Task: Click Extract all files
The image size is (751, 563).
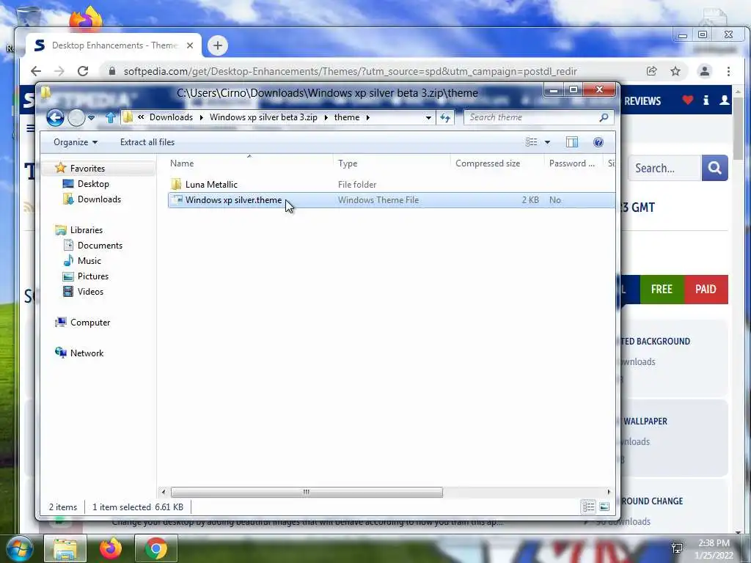Action: (x=147, y=142)
